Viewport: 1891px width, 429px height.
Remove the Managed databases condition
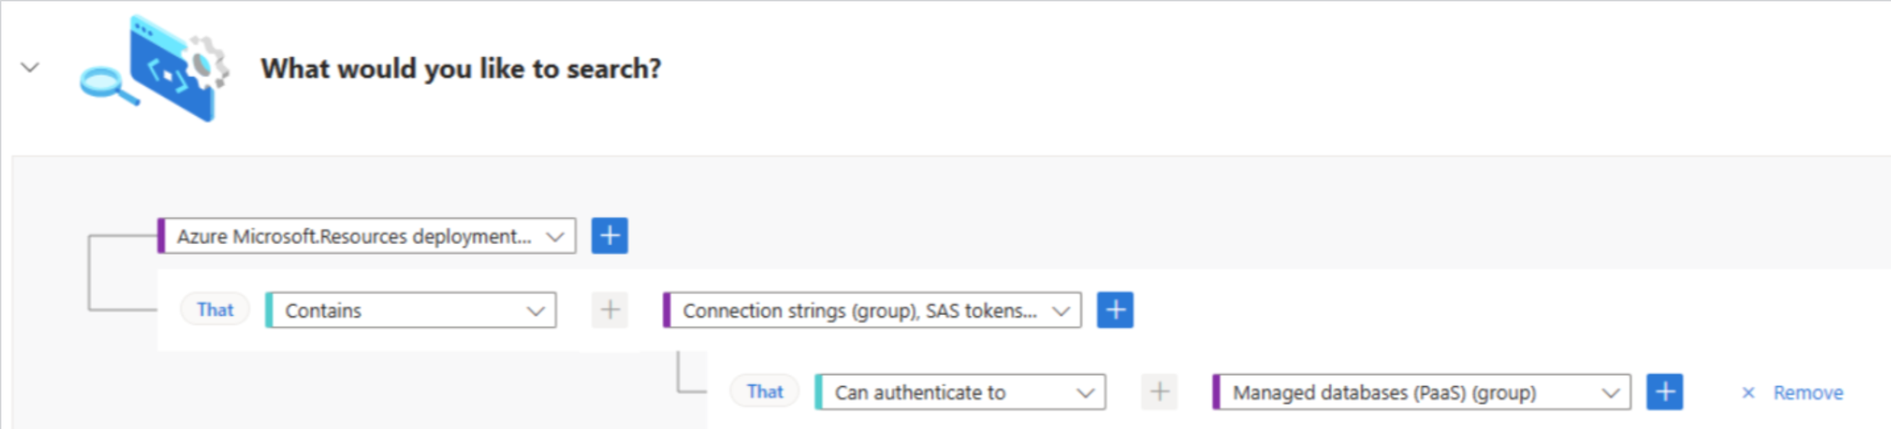1807,393
